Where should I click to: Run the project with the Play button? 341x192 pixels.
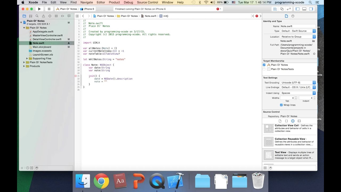39,9
